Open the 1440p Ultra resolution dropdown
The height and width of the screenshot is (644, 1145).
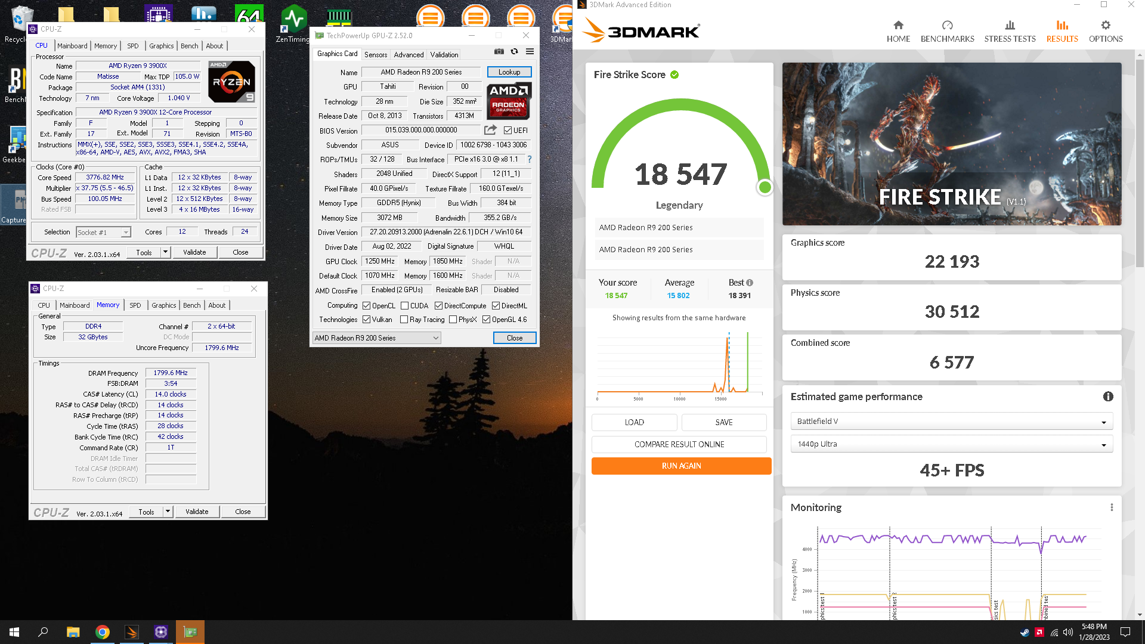pyautogui.click(x=952, y=444)
